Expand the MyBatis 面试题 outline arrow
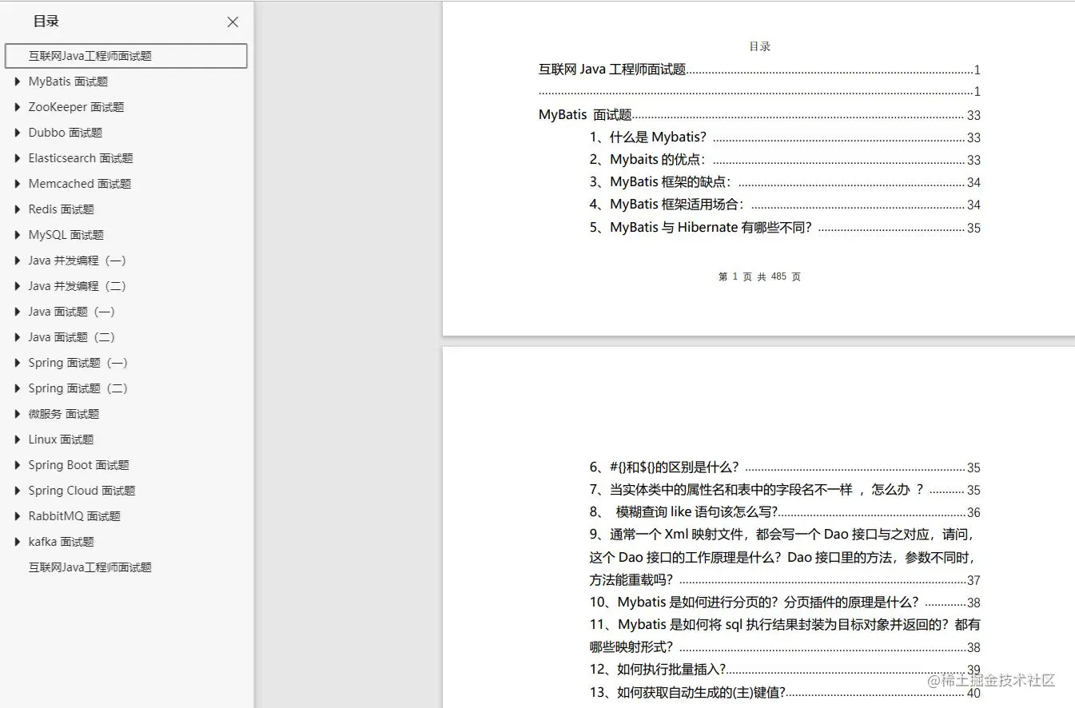1075x708 pixels. [18, 82]
